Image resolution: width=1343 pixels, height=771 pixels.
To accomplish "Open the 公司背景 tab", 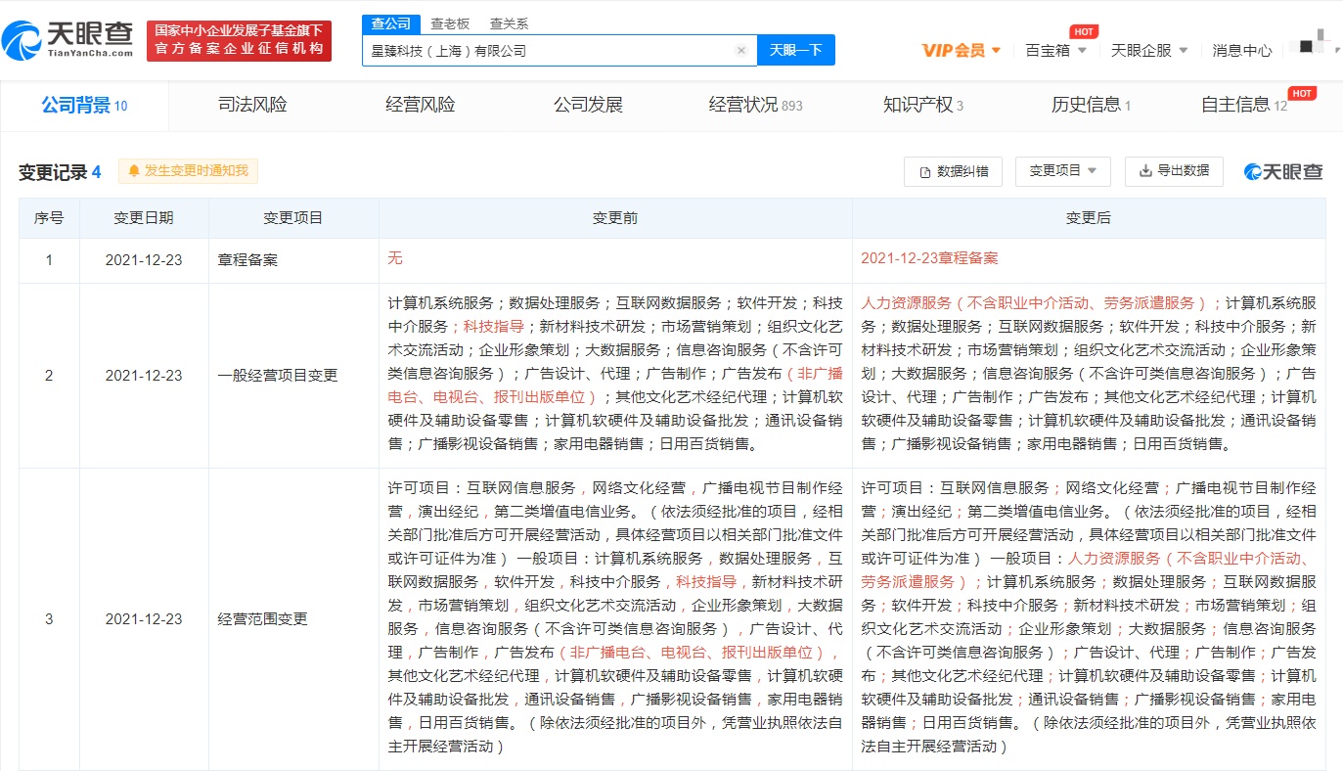I will coord(84,106).
